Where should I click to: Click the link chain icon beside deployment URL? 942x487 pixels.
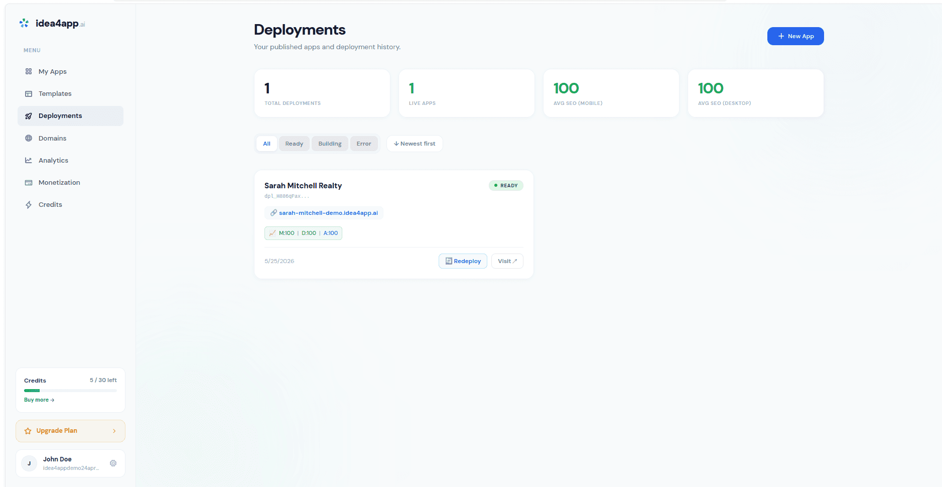(x=274, y=213)
